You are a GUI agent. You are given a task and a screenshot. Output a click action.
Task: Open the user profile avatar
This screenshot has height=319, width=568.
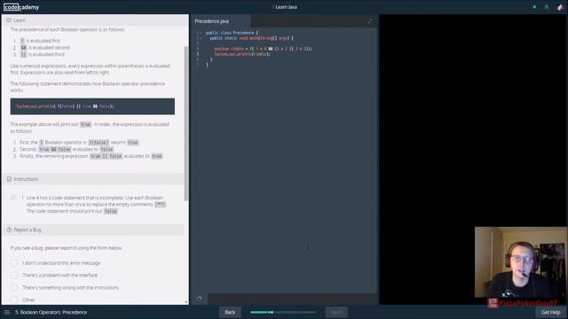click(560, 7)
